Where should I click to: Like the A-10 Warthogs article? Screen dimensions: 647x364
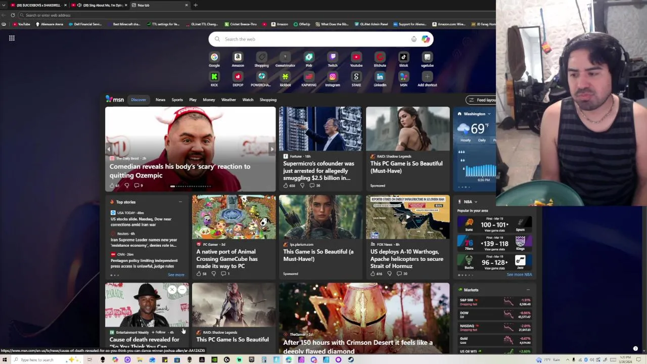(373, 274)
